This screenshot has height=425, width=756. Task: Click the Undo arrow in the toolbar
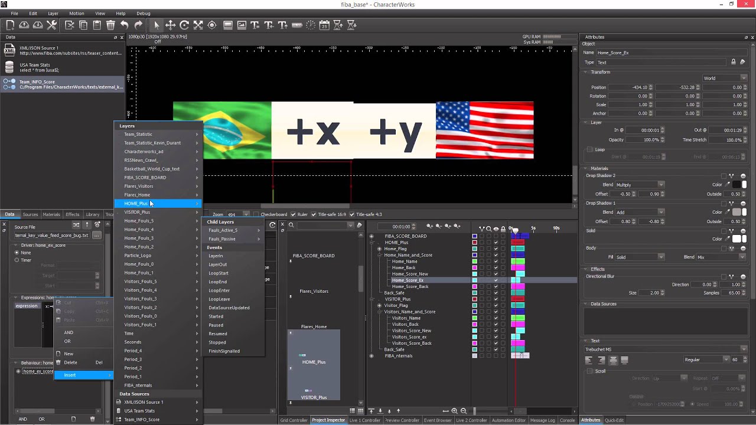point(124,25)
